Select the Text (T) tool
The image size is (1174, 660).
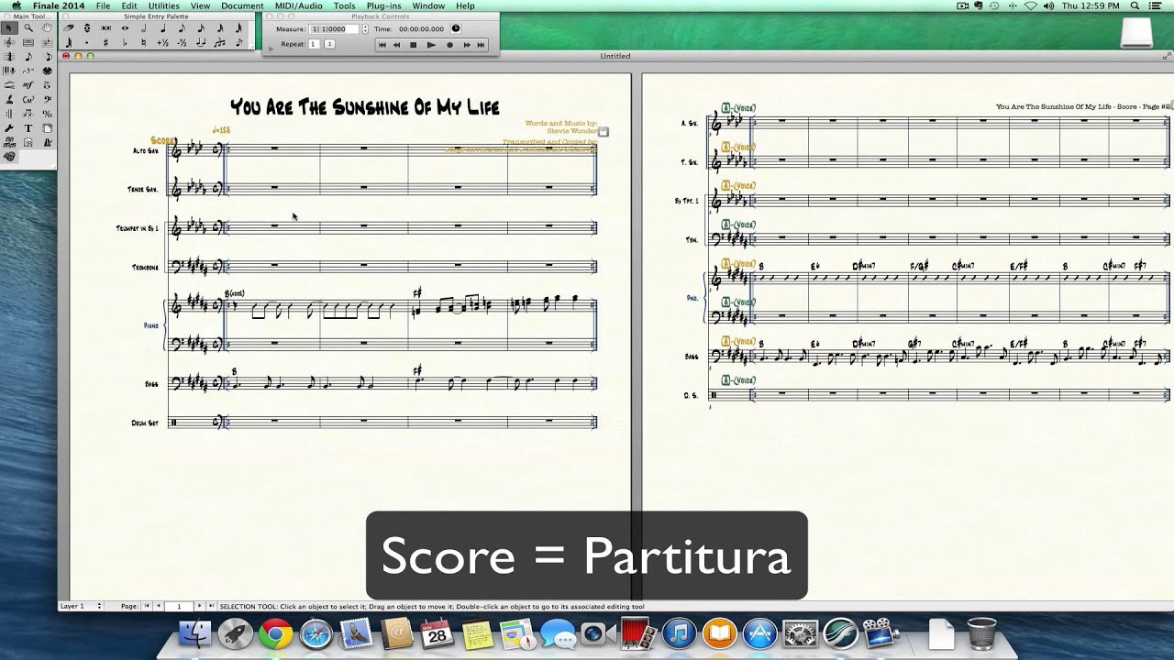(x=28, y=128)
